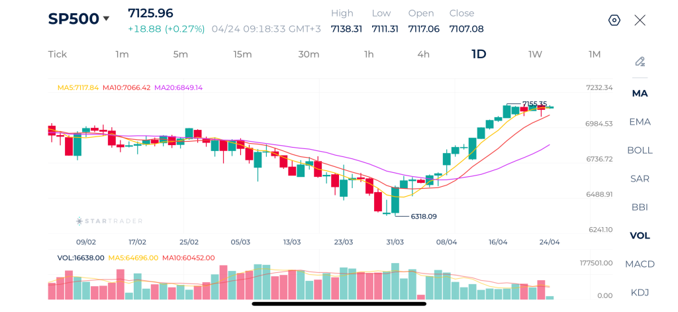Open the drawing pencil tool
678x312 pixels.
[x=640, y=62]
